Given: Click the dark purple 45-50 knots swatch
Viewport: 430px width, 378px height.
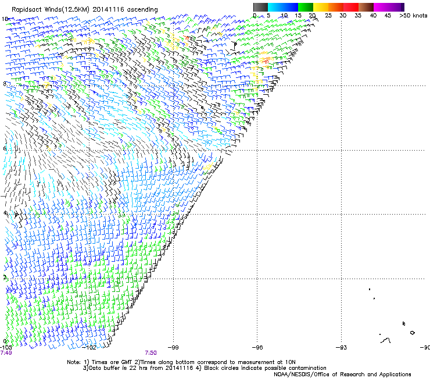Looking at the screenshot, I should tap(396, 7).
